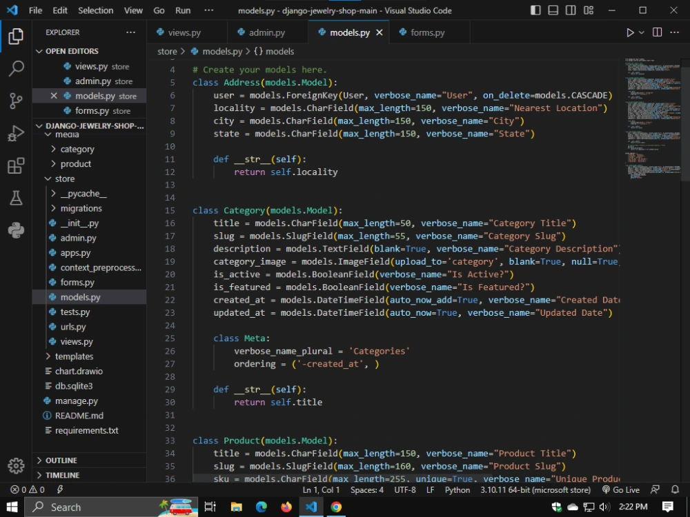Open the View menu
This screenshot has width=690, height=517.
coord(133,10)
